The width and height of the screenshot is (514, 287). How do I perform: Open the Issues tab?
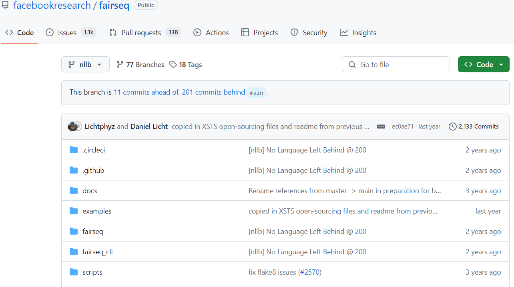point(67,33)
